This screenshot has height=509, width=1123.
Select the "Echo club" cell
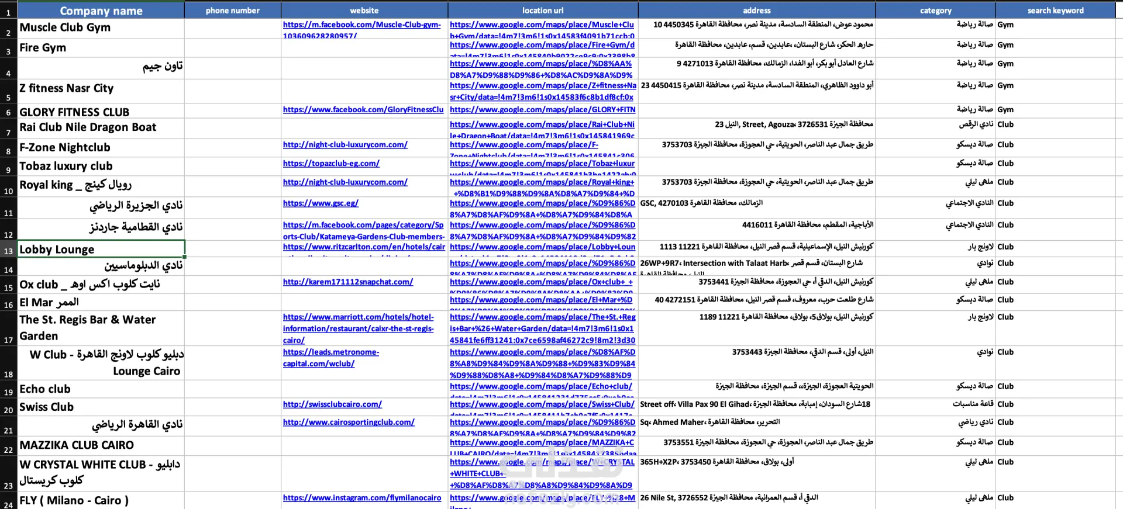[x=101, y=389]
